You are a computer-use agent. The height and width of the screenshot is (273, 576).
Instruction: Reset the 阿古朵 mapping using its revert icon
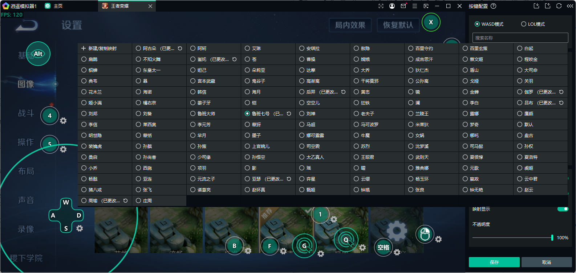click(x=180, y=48)
